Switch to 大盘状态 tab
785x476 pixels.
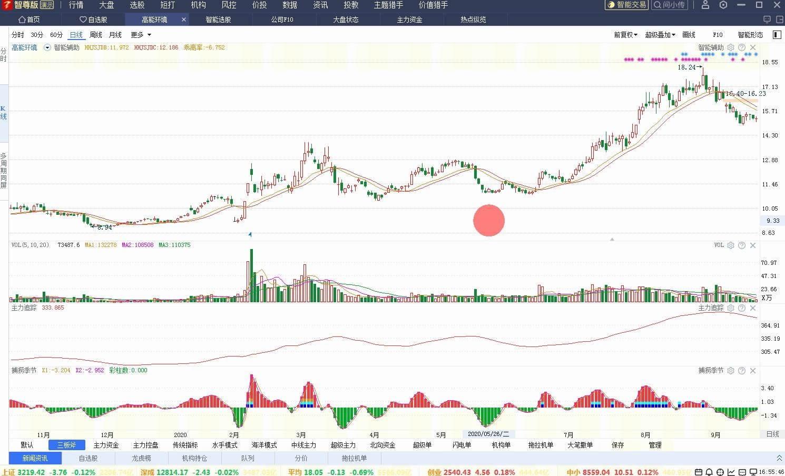pos(346,19)
